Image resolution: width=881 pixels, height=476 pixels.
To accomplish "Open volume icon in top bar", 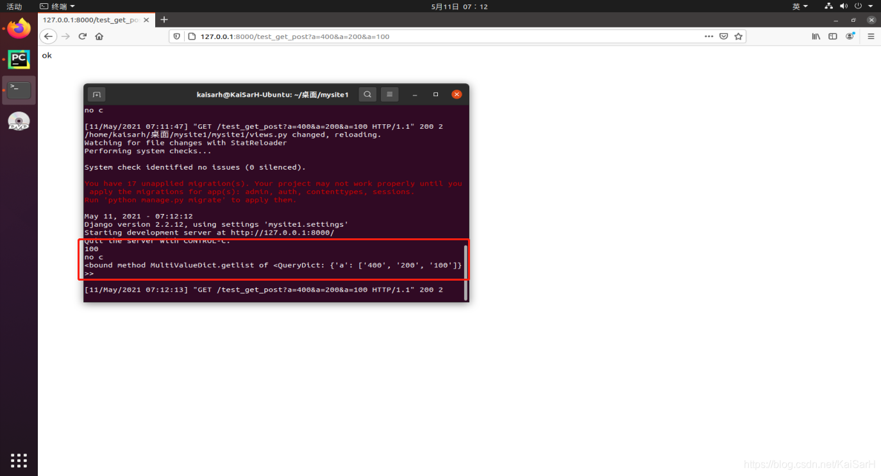I will pos(843,6).
